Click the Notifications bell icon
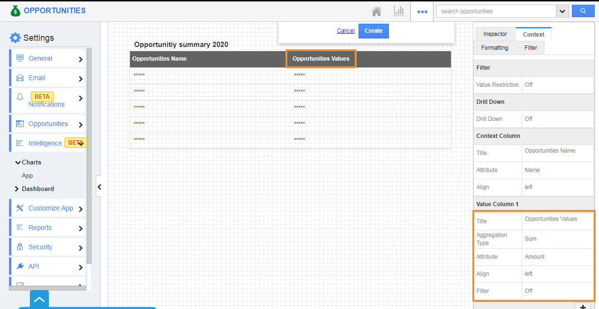Viewport: 599px width, 309px height. [20, 97]
